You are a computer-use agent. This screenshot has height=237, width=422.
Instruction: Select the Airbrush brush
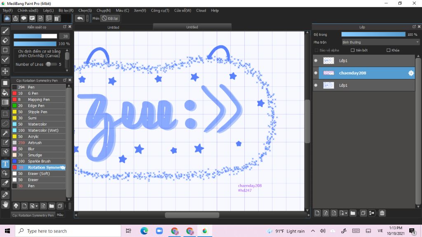pyautogui.click(x=39, y=143)
